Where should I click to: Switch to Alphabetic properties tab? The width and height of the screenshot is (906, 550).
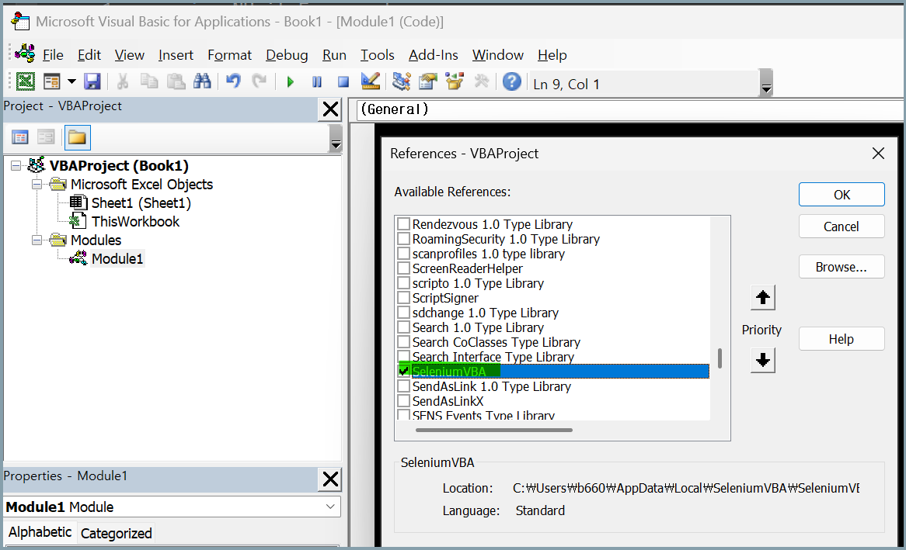pyautogui.click(x=40, y=532)
